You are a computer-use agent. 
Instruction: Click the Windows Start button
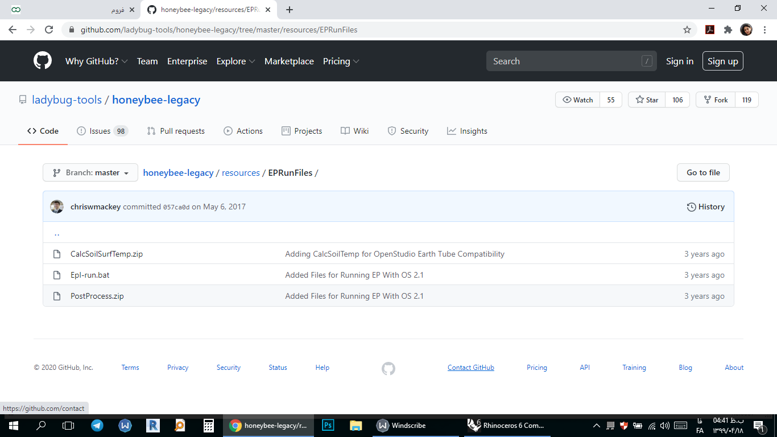point(13,425)
